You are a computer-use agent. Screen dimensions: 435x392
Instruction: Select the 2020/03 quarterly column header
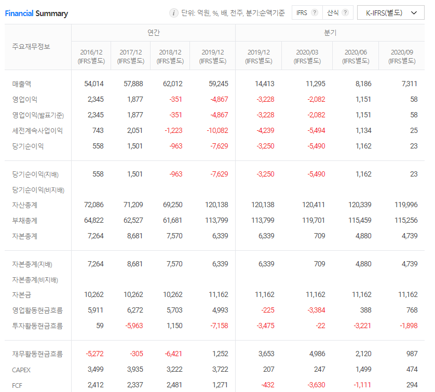pyautogui.click(x=307, y=56)
